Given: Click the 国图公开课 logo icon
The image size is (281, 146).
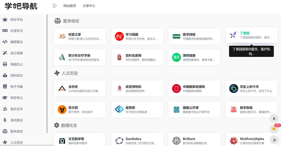Looking at the screenshot, I should (x=176, y=110).
